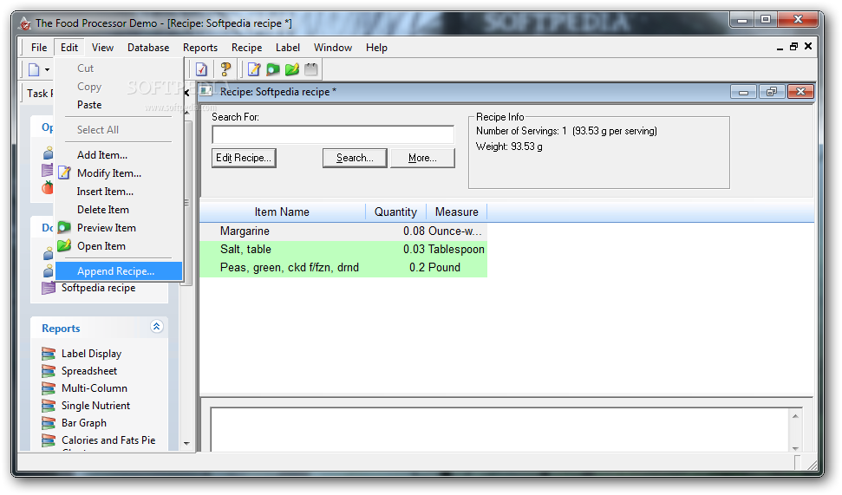Viewport: 842px width, 495px height.
Task: Click notes box scrollbar down arrow
Action: (795, 447)
